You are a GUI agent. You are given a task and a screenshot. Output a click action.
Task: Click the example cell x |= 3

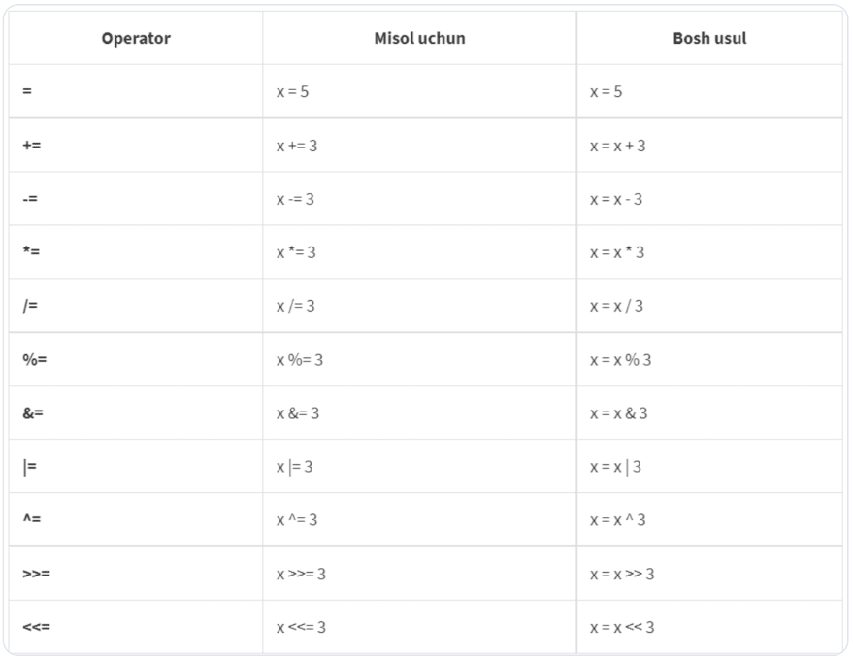coord(295,467)
